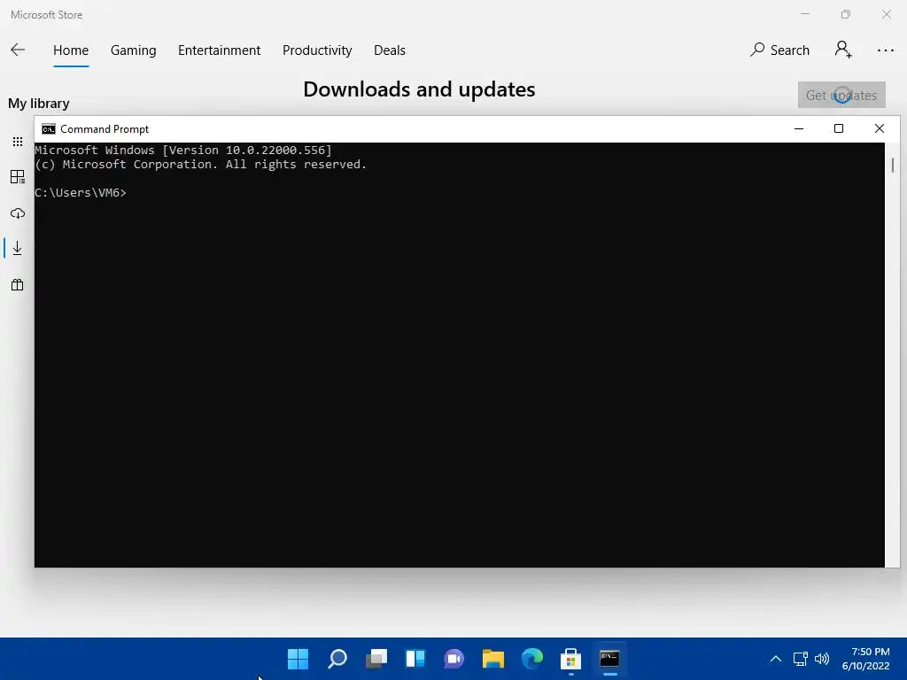Minimize the Command Prompt window
Image resolution: width=907 pixels, height=680 pixels.
coord(799,129)
